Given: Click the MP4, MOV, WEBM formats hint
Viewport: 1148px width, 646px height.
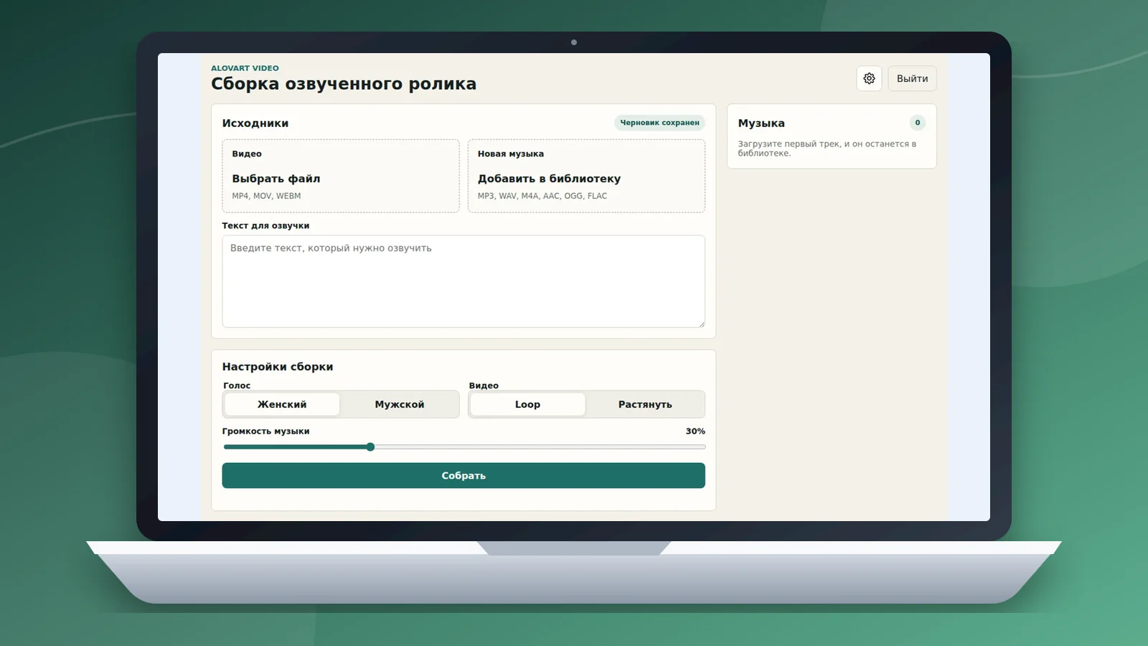Looking at the screenshot, I should [266, 196].
